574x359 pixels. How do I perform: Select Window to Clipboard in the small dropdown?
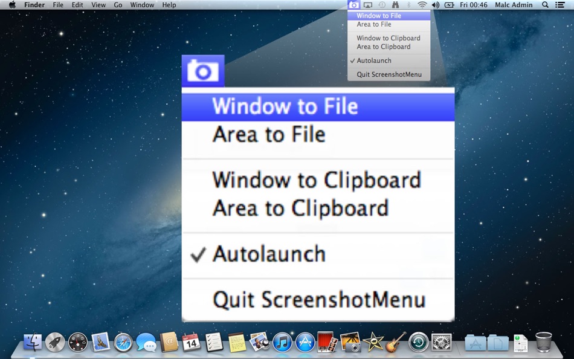click(389, 38)
